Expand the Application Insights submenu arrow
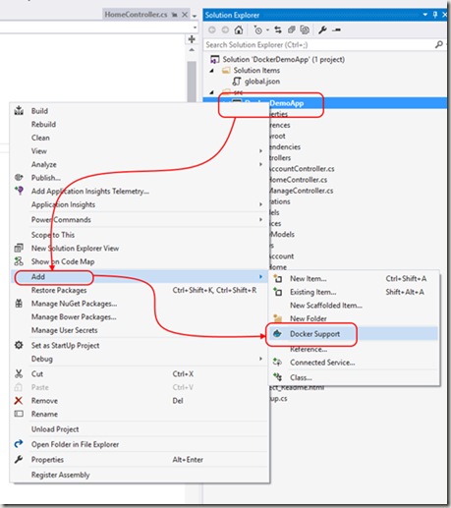 tap(261, 204)
